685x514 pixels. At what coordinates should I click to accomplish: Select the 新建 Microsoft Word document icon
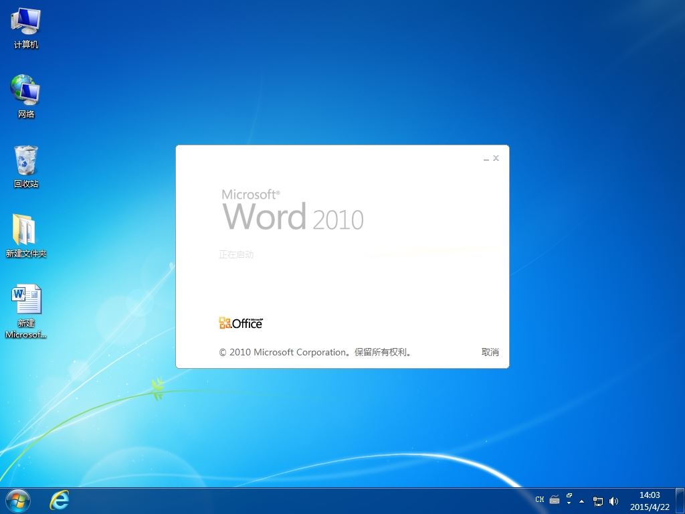click(26, 311)
